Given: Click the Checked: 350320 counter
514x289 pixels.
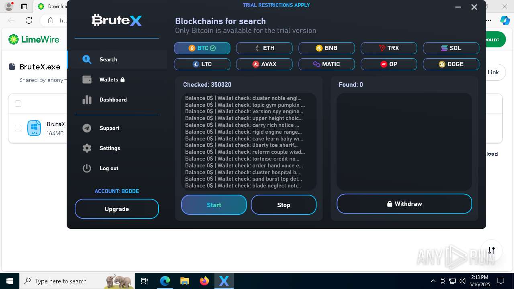Looking at the screenshot, I should tap(207, 85).
